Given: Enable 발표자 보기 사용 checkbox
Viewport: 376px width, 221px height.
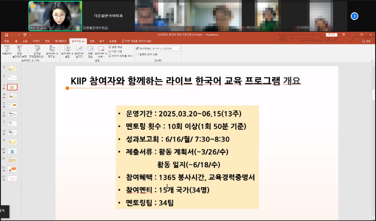Looking at the screenshot, I should click(x=137, y=54).
